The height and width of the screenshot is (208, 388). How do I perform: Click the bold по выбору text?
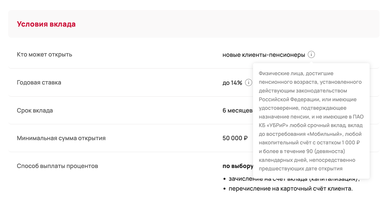(238, 166)
